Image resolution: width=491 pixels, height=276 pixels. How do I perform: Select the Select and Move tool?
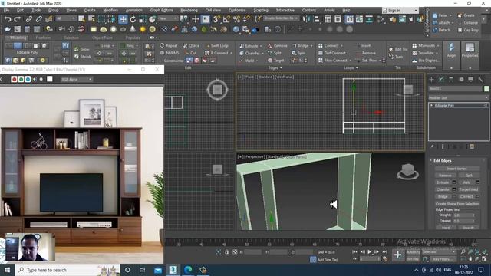123,19
